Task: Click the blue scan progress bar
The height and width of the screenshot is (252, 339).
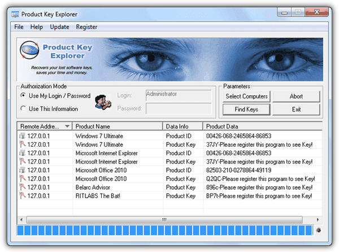Action: click(x=165, y=230)
